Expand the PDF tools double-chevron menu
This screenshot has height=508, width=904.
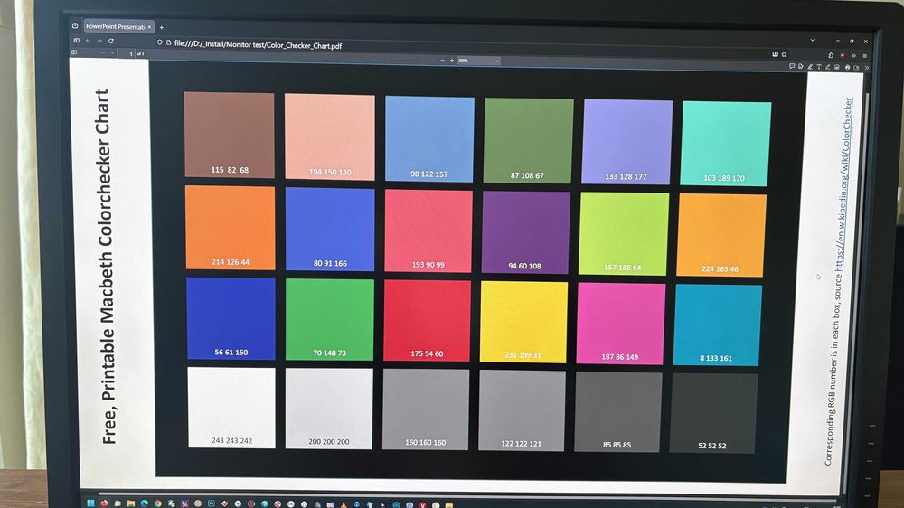click(867, 68)
